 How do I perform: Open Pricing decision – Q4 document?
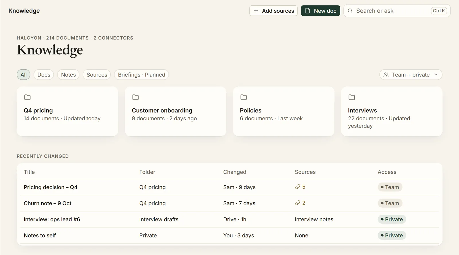pos(50,187)
